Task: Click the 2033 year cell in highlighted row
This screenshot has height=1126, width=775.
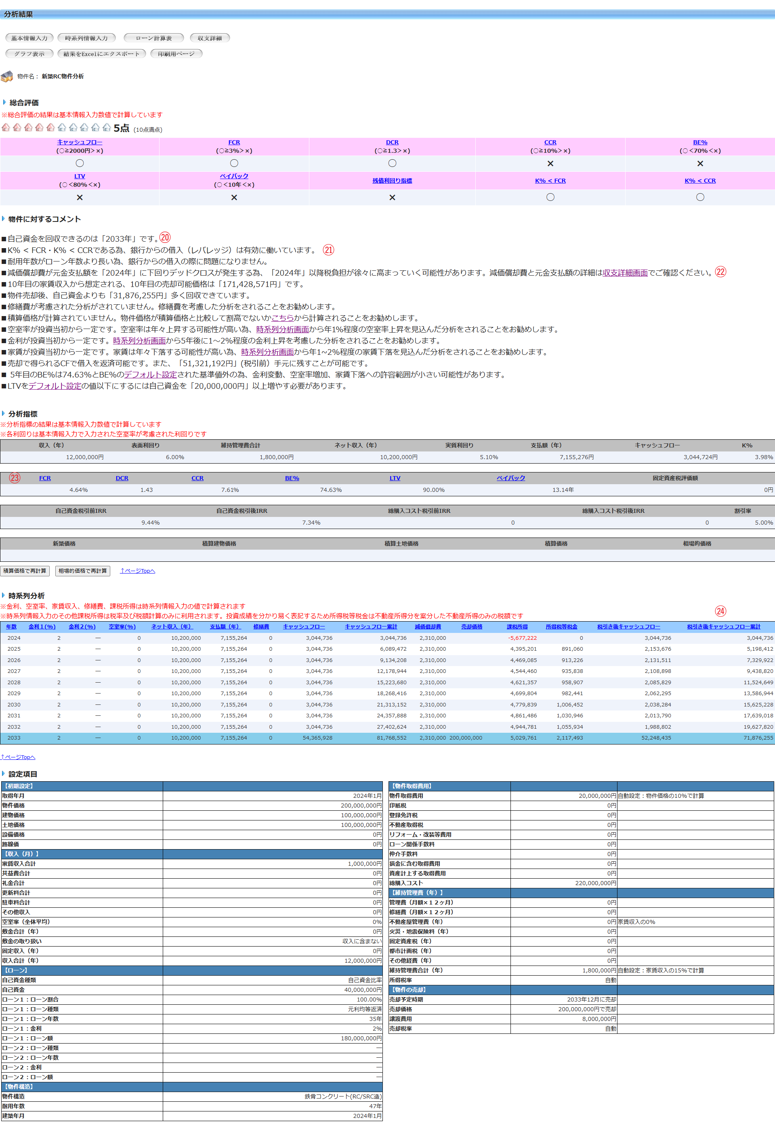Action: 14,738
